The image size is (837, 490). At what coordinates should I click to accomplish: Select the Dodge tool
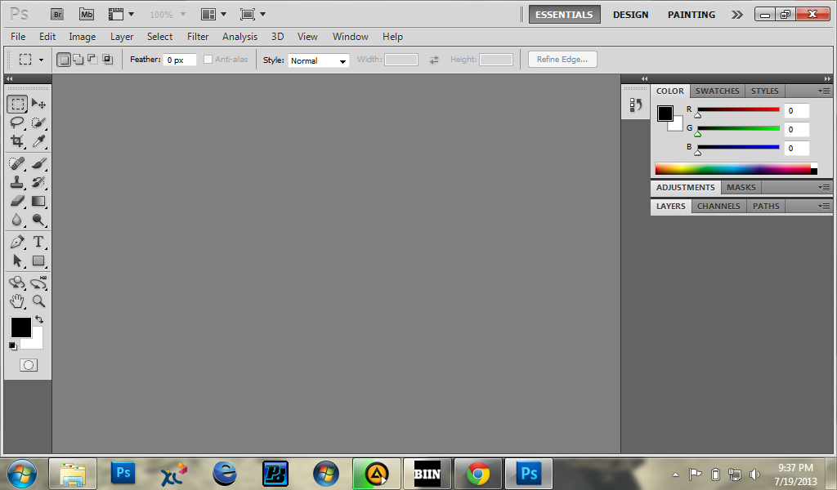(x=38, y=220)
